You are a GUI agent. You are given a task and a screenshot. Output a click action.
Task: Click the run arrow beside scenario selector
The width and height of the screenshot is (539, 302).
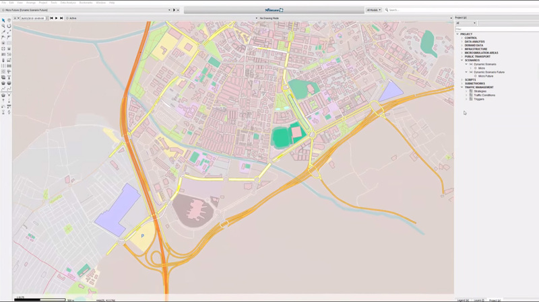tap(174, 10)
